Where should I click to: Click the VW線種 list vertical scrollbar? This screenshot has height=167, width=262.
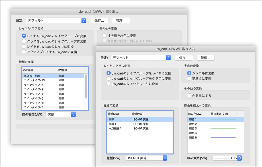point(86,86)
